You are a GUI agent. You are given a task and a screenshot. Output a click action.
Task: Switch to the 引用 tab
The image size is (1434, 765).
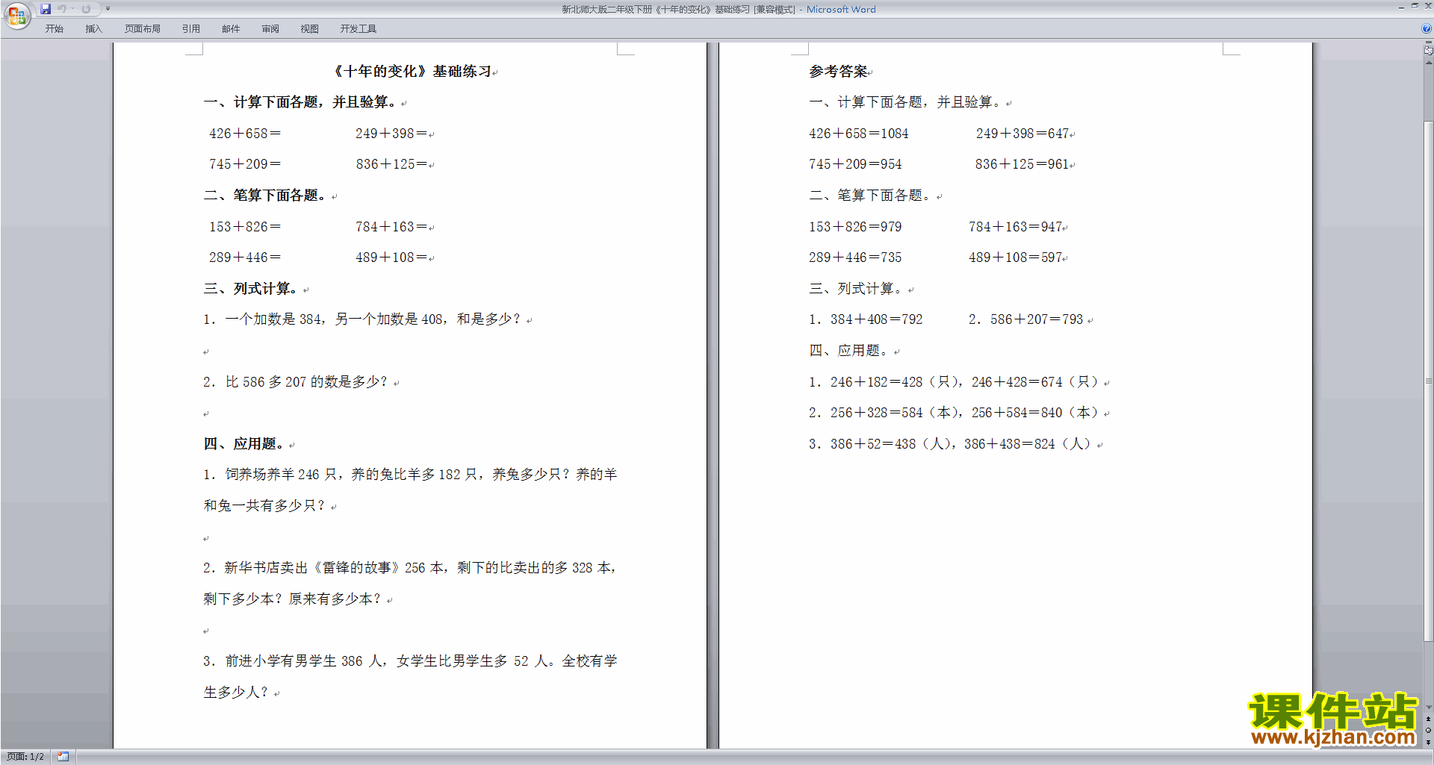click(190, 29)
